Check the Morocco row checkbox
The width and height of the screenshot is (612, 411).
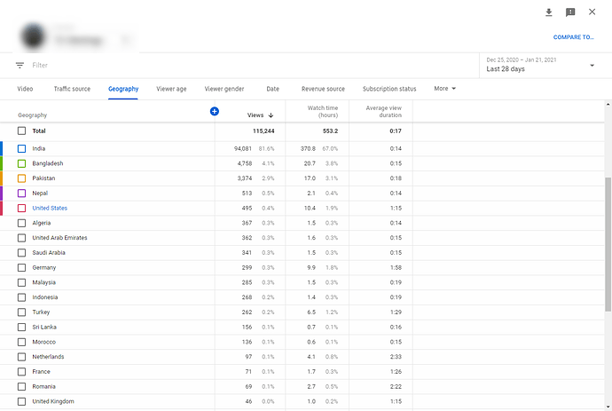(x=22, y=342)
